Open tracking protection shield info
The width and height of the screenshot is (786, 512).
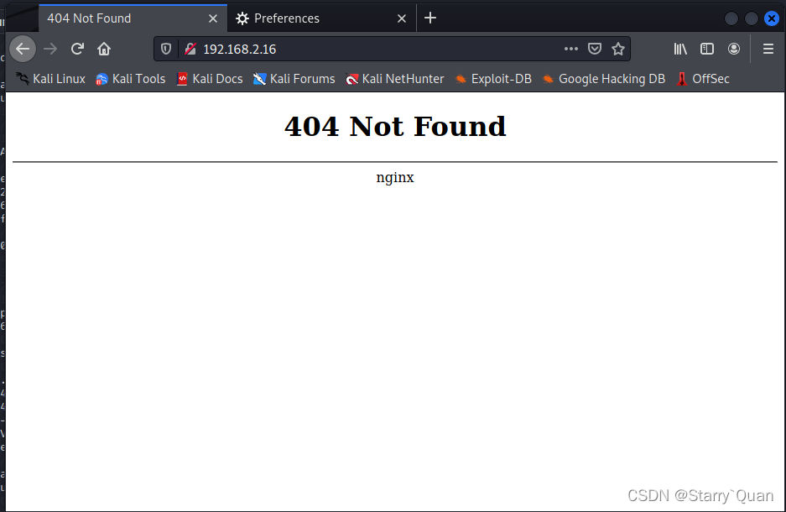click(x=166, y=49)
